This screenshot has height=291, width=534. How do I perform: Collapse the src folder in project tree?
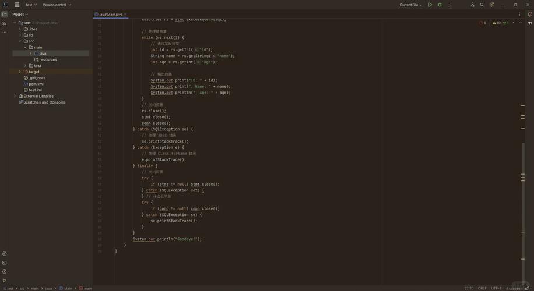click(x=20, y=41)
